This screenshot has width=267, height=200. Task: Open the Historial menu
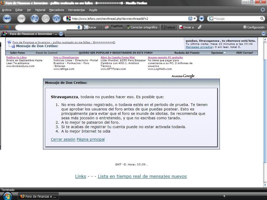(40, 10)
